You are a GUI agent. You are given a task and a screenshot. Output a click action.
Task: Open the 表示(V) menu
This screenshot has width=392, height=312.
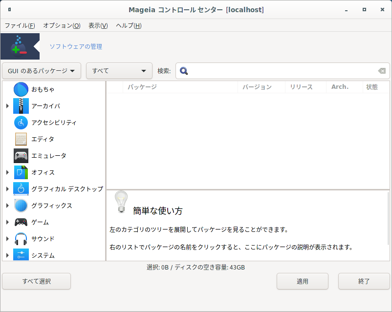coord(98,25)
